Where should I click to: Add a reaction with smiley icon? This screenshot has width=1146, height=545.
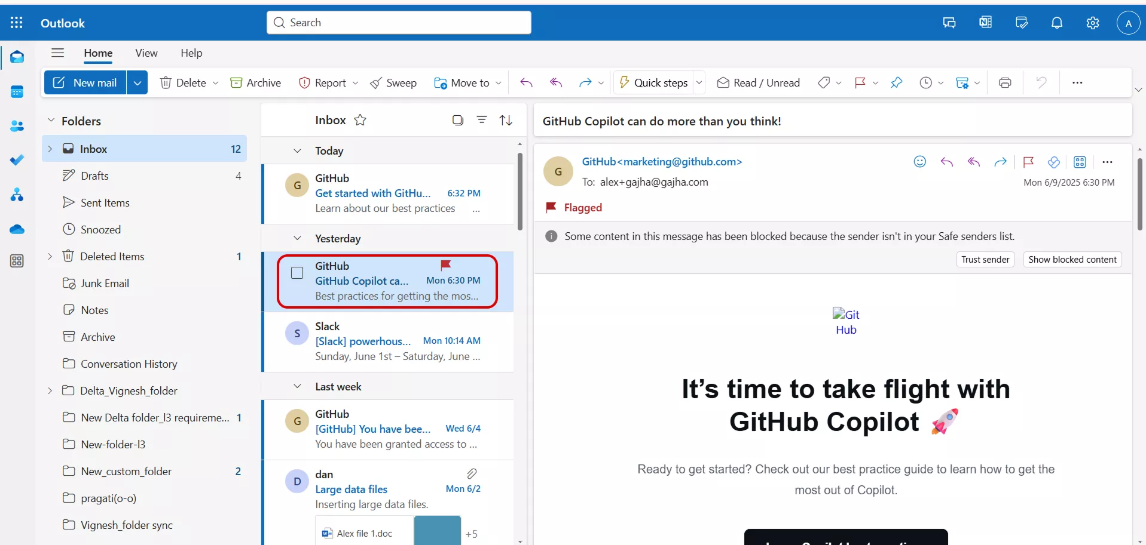pos(920,162)
